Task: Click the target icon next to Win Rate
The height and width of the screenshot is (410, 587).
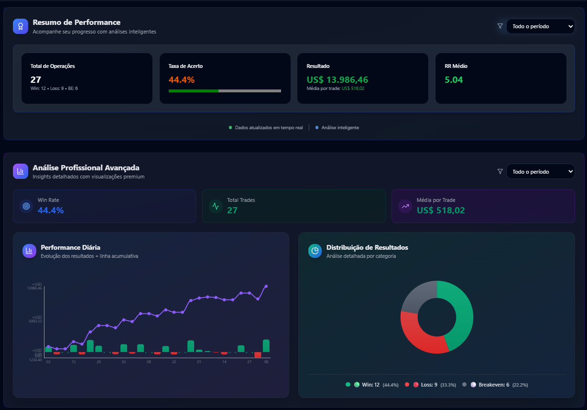Action: coord(25,206)
